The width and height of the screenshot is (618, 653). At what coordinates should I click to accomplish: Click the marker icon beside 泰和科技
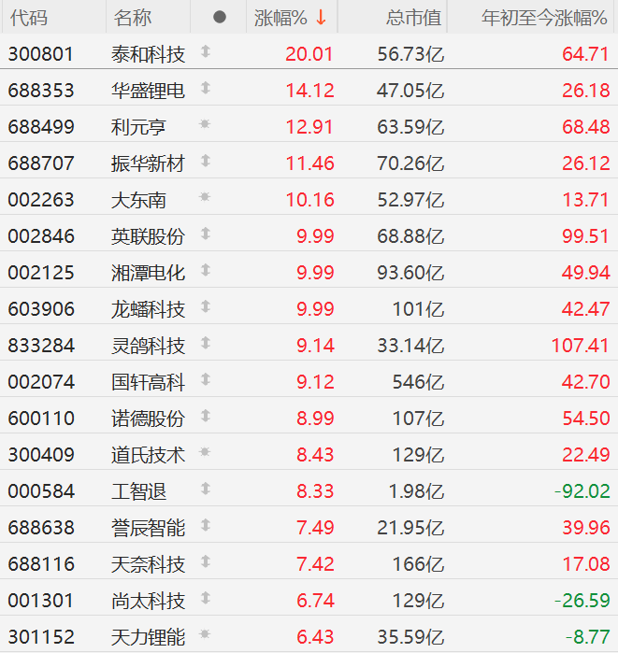pyautogui.click(x=206, y=51)
